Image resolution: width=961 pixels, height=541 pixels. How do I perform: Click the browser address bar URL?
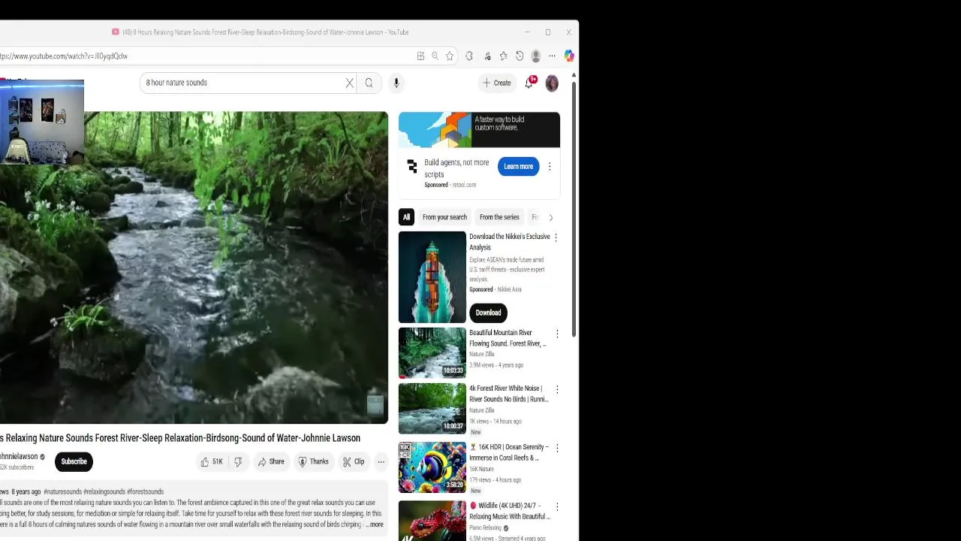pos(64,56)
